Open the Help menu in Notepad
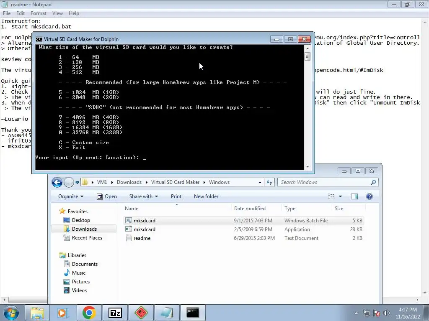The width and height of the screenshot is (429, 321). [x=74, y=13]
